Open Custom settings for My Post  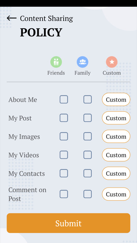pos(116,118)
